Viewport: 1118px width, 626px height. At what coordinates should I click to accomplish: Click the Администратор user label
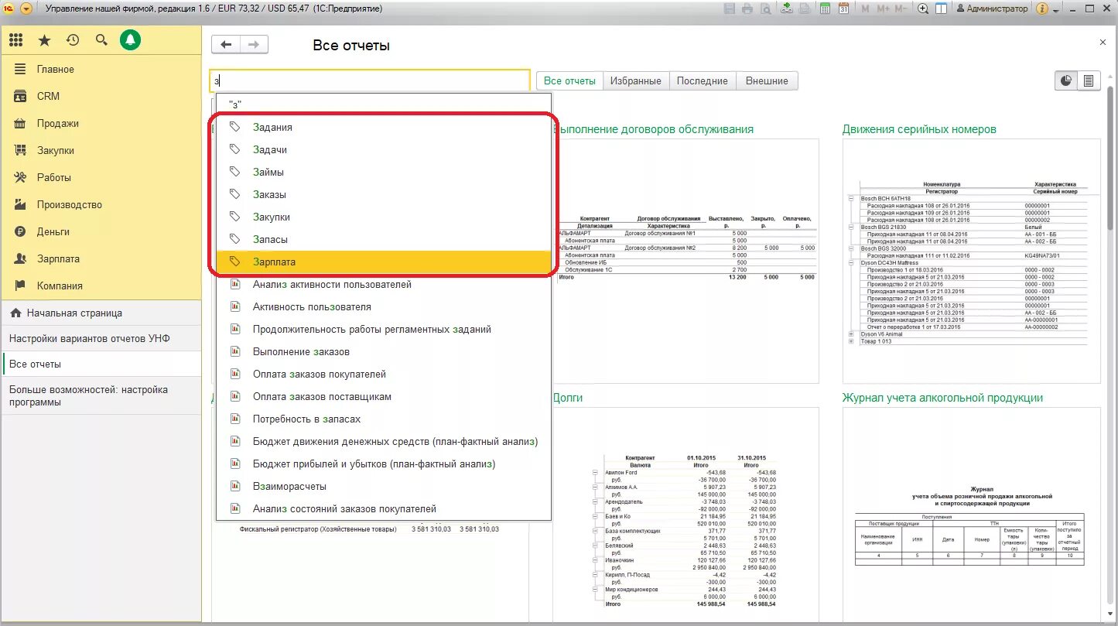pyautogui.click(x=993, y=9)
